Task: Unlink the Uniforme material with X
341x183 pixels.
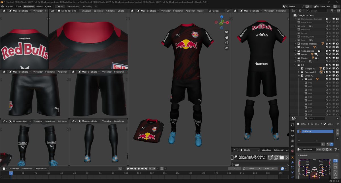Action: point(330,150)
